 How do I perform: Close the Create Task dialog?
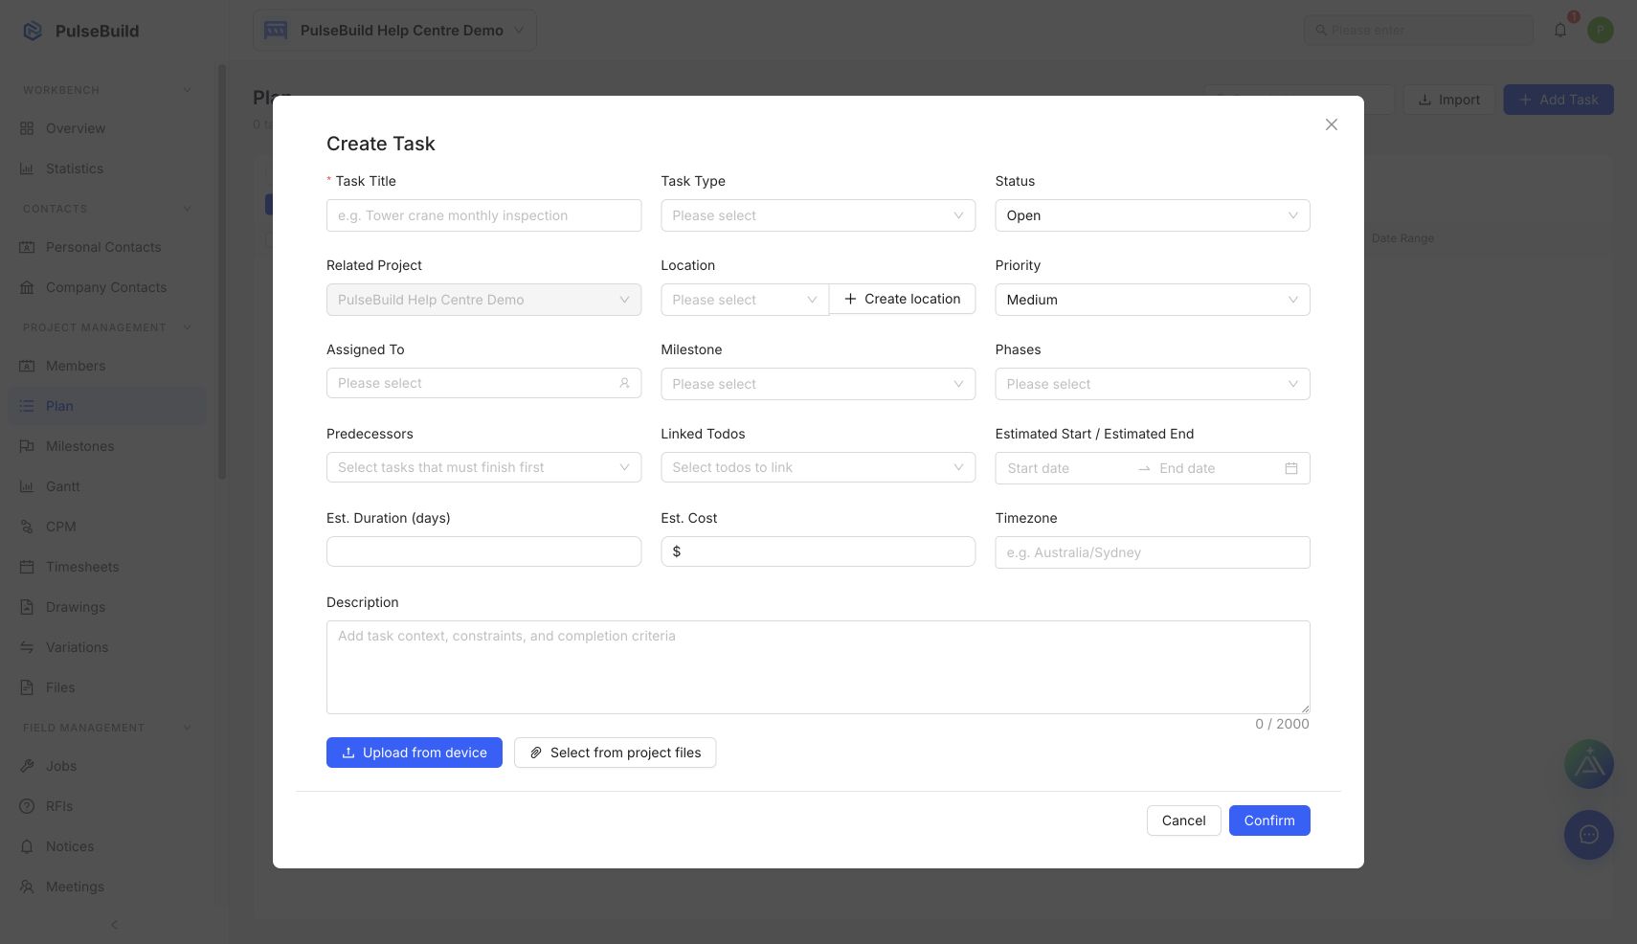tap(1331, 124)
